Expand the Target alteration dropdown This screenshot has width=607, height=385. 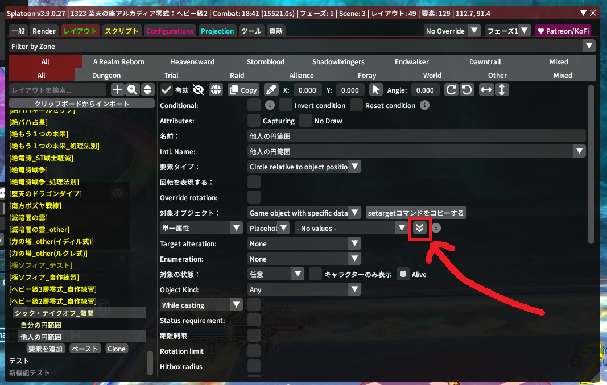pos(304,243)
